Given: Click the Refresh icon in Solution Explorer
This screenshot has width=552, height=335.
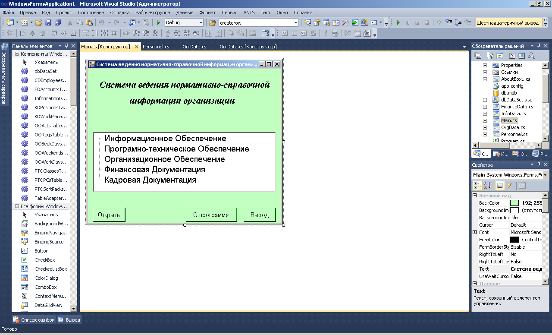Looking at the screenshot, I should click(499, 56).
